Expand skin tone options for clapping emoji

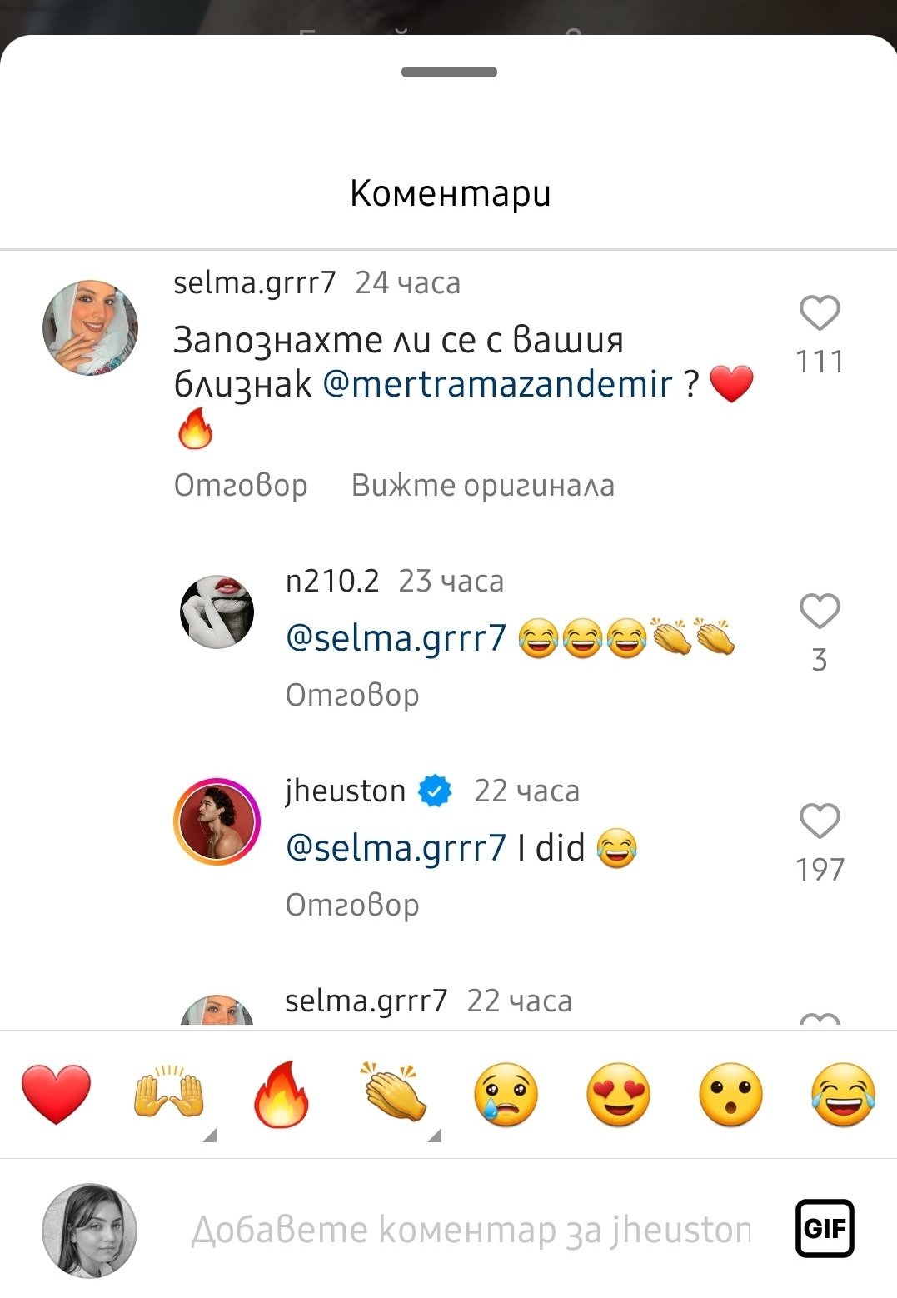coord(434,1135)
